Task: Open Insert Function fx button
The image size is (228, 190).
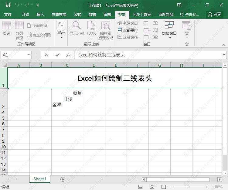Action: pyautogui.click(x=68, y=55)
